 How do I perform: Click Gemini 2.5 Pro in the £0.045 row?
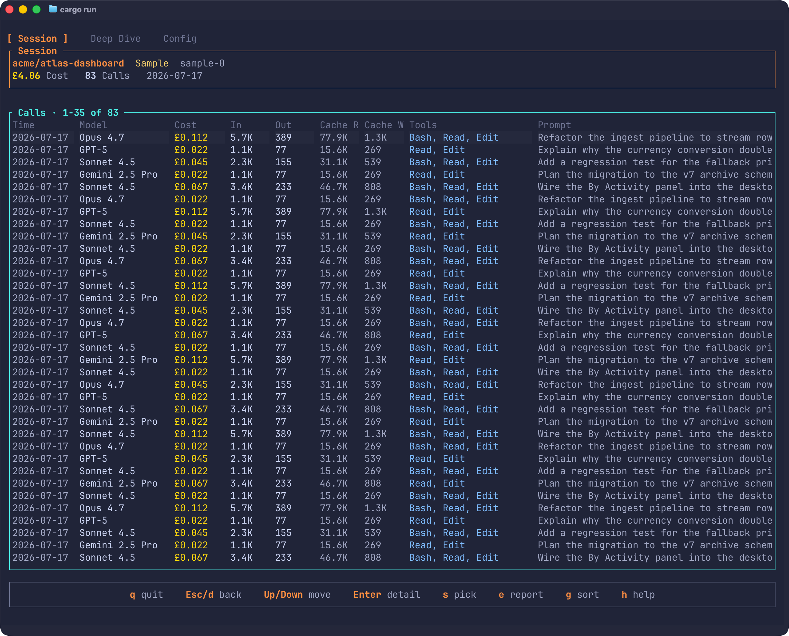tap(118, 236)
